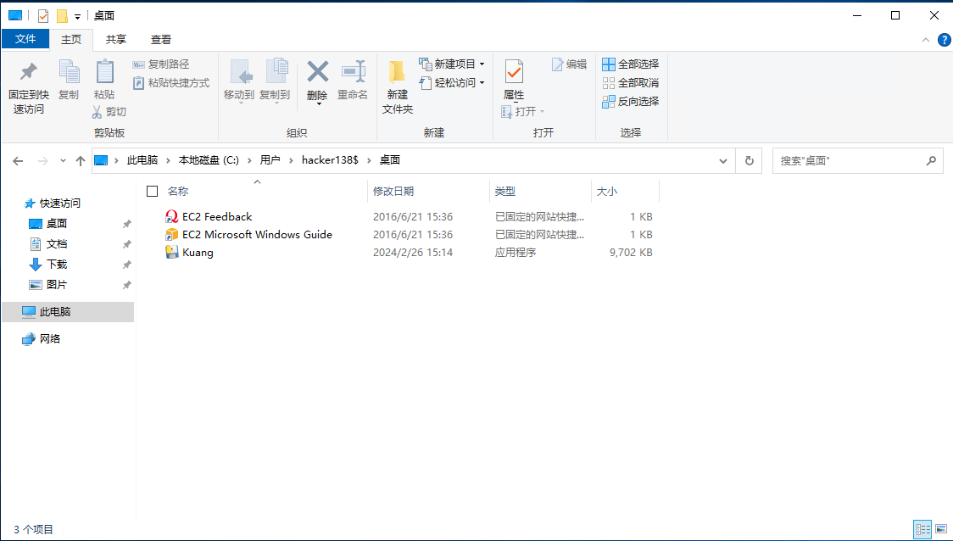Screen dimensions: 953x541
Task: Toggle the select-all checkbox in column header
Action: pyautogui.click(x=153, y=192)
